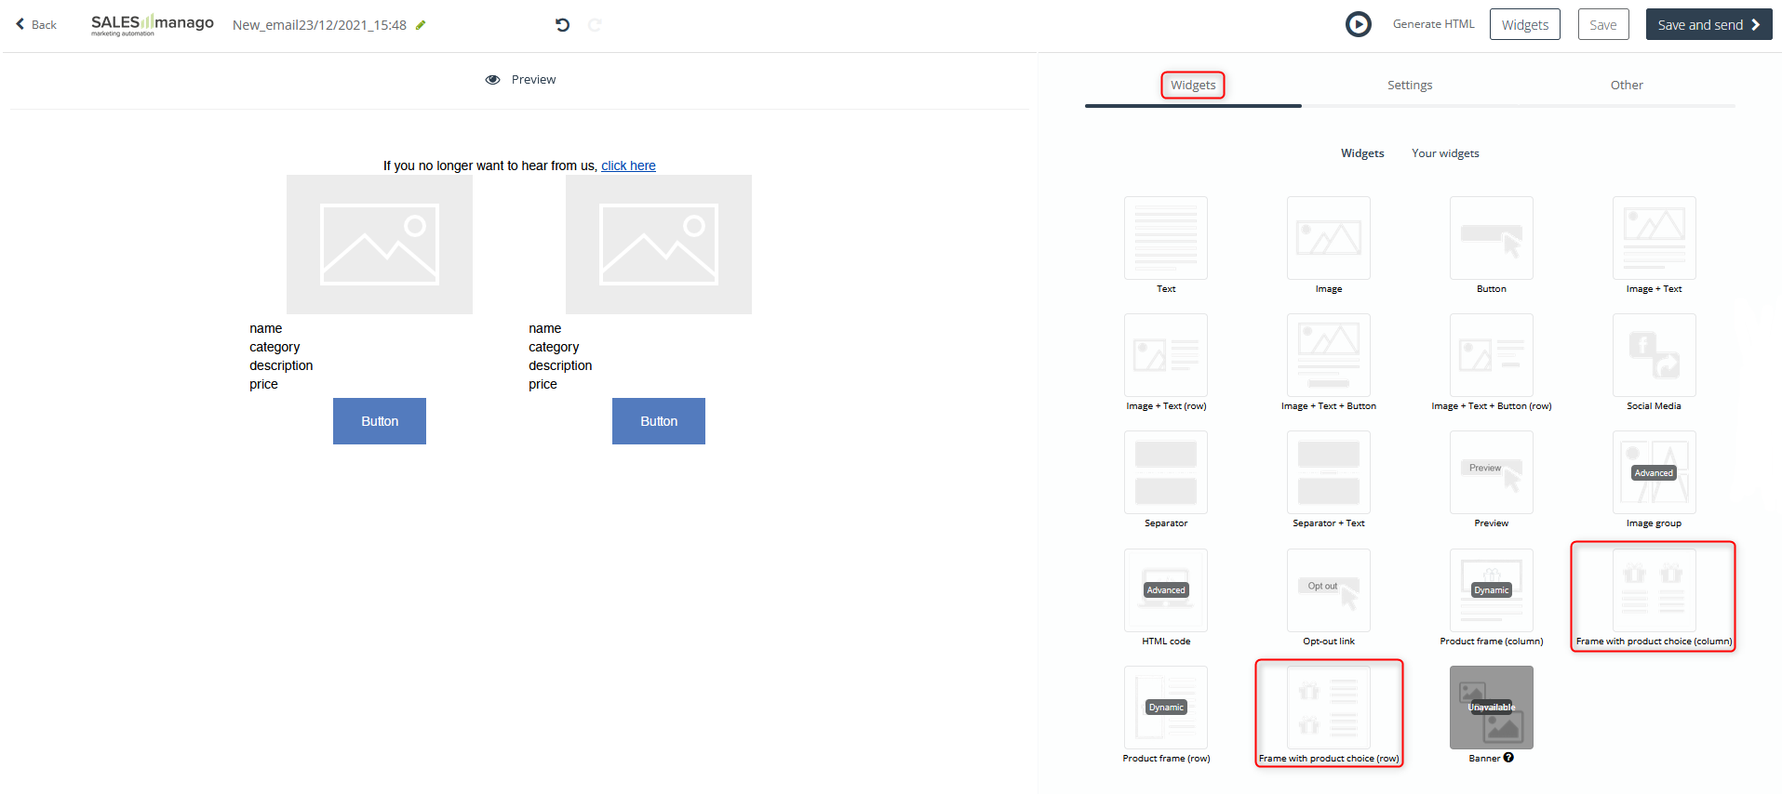Add the Opt-out link widget
The image size is (1782, 794).
[x=1329, y=590]
